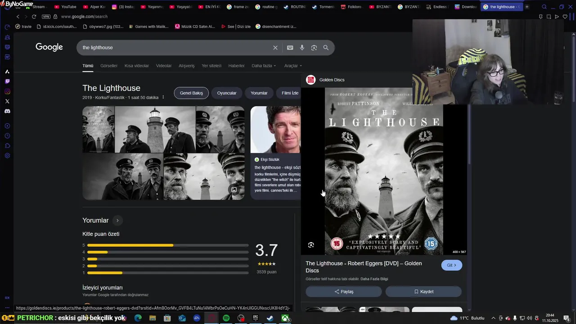This screenshot has height=324, width=576.
Task: Open the three-dot menu beside the movie duration
Action: click(x=163, y=97)
